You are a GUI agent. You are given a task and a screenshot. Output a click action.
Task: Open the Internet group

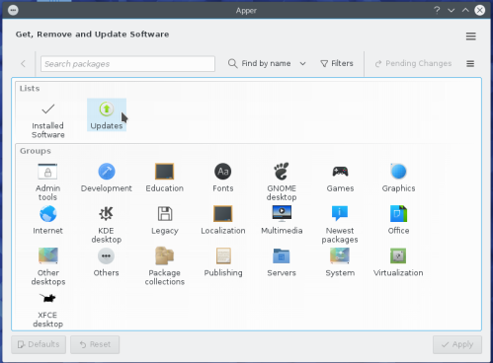(47, 220)
